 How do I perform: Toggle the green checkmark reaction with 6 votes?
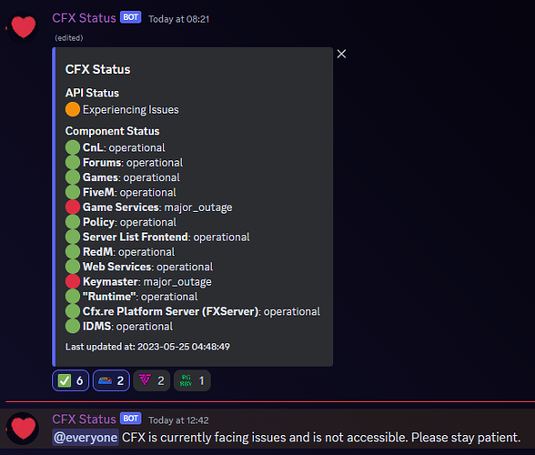point(71,380)
